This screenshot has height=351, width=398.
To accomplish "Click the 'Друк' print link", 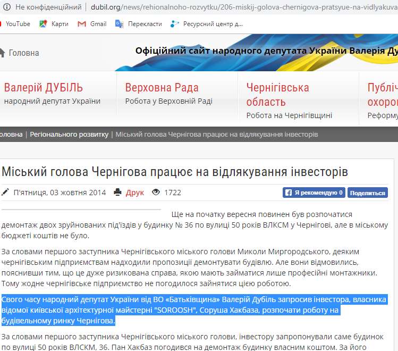I will tap(134, 193).
